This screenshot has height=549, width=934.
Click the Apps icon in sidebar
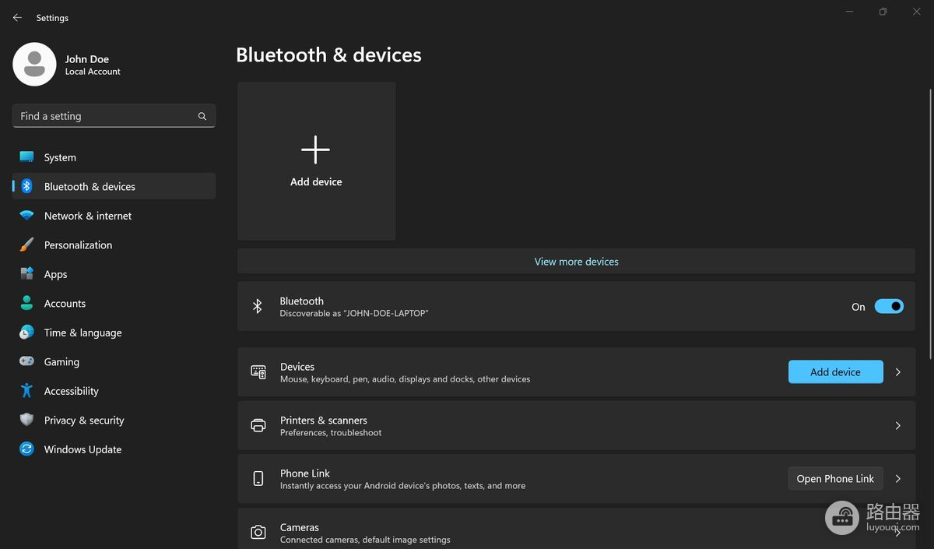(26, 274)
